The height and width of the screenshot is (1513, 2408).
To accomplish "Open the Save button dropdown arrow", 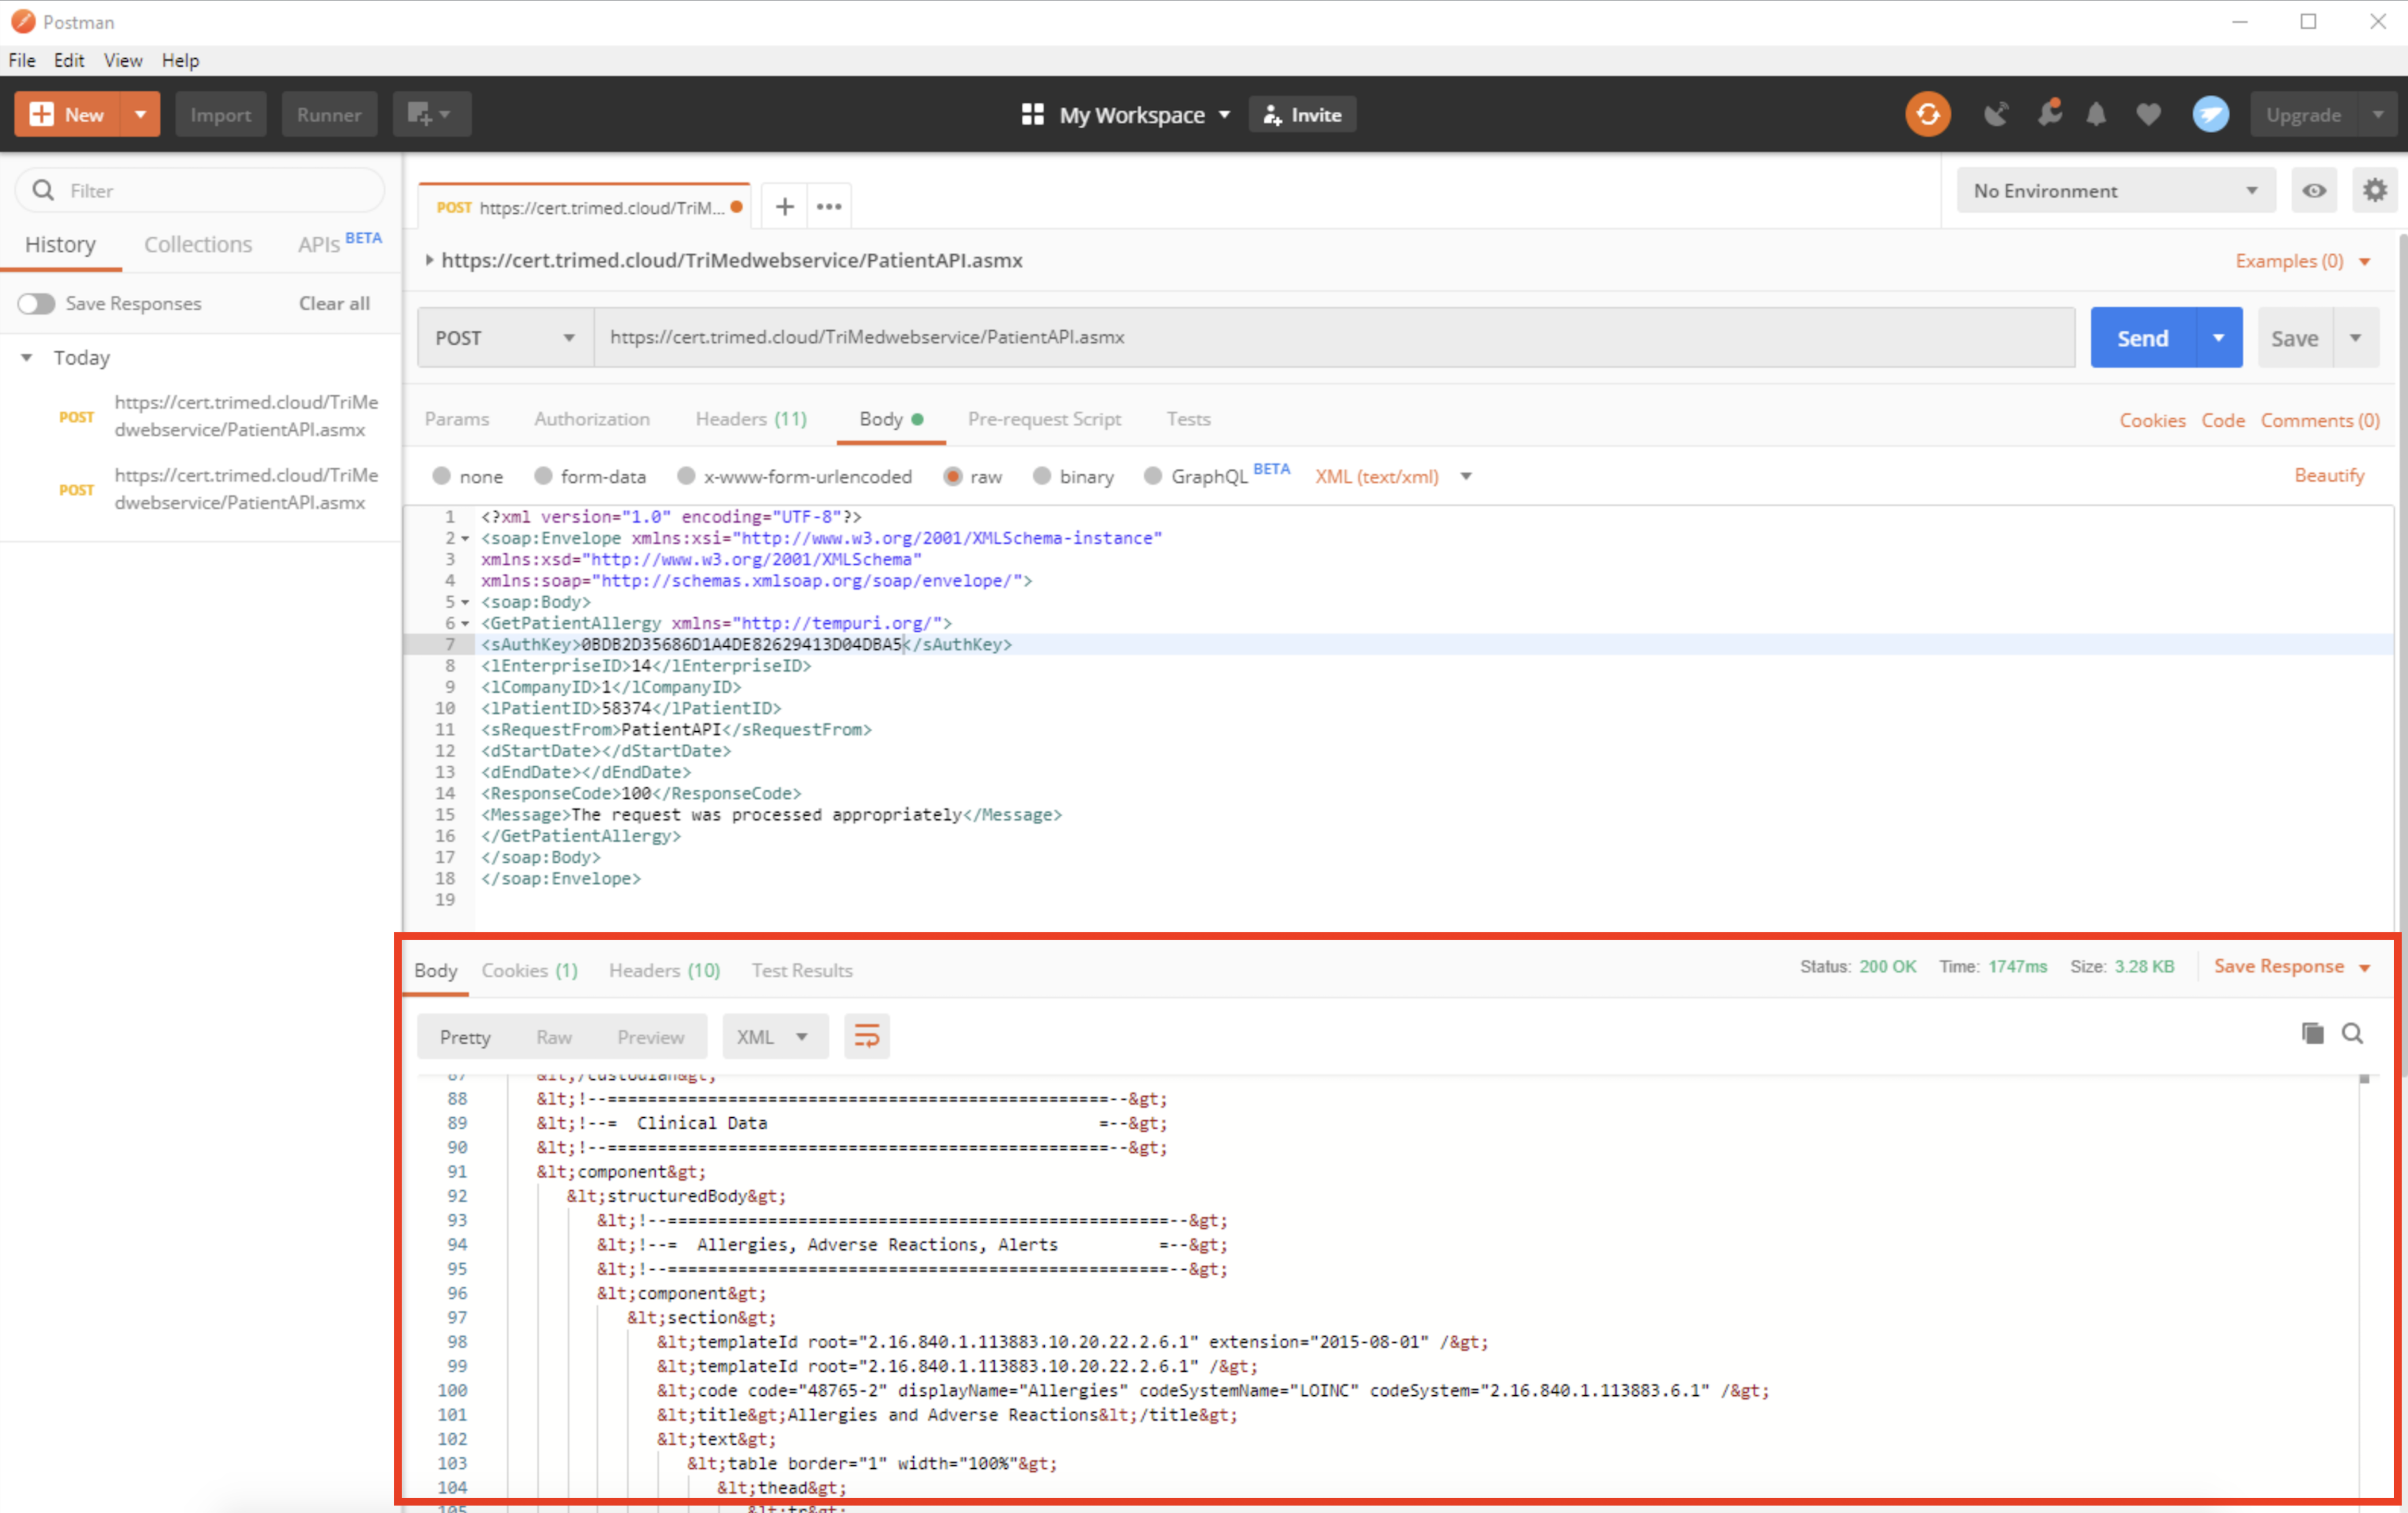I will point(2355,338).
